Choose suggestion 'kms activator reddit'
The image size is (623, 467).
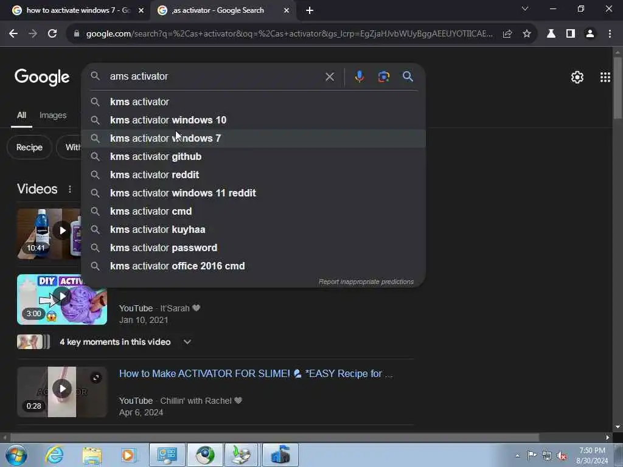253,175
